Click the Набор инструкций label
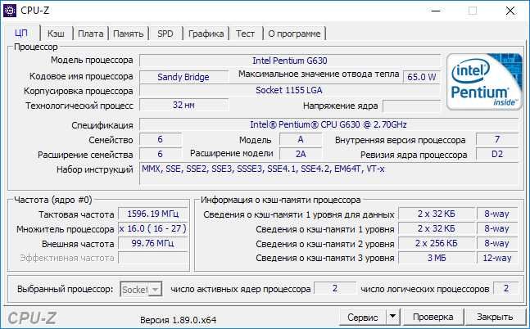This screenshot has width=530, height=329. coord(95,169)
